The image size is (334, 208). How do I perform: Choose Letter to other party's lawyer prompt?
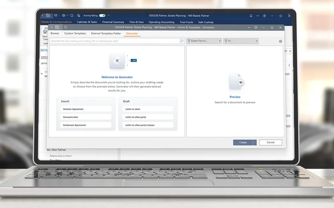point(148,125)
